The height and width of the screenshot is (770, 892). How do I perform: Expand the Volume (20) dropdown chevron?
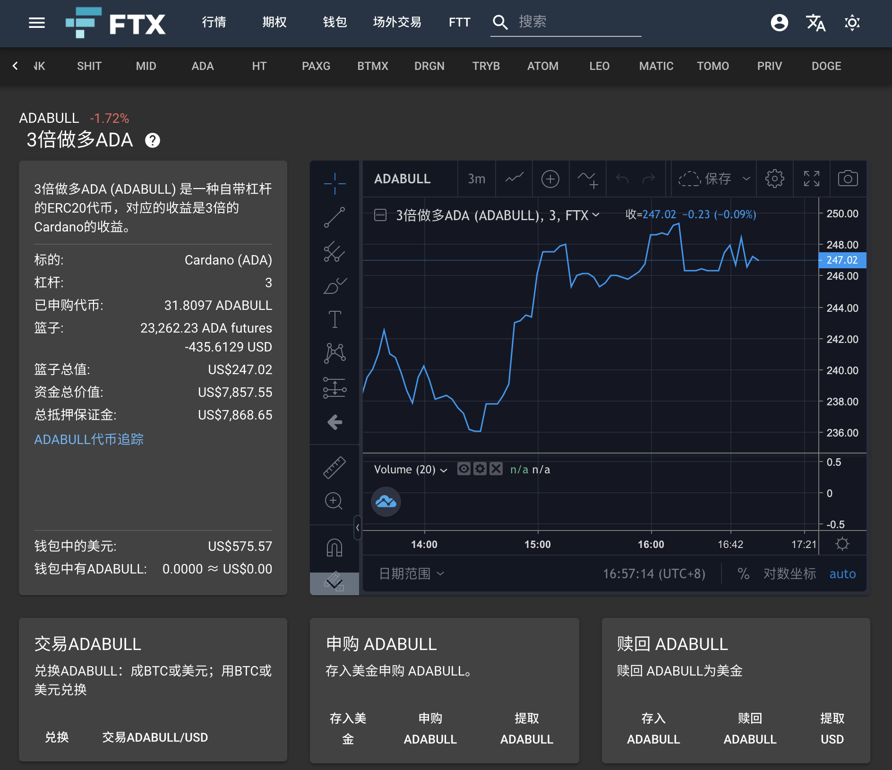(x=444, y=470)
